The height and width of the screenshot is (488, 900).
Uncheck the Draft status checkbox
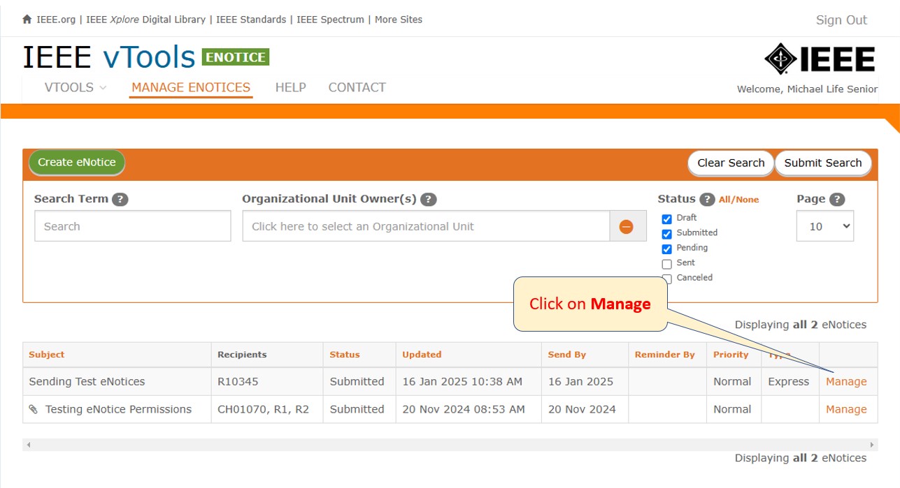pos(666,219)
